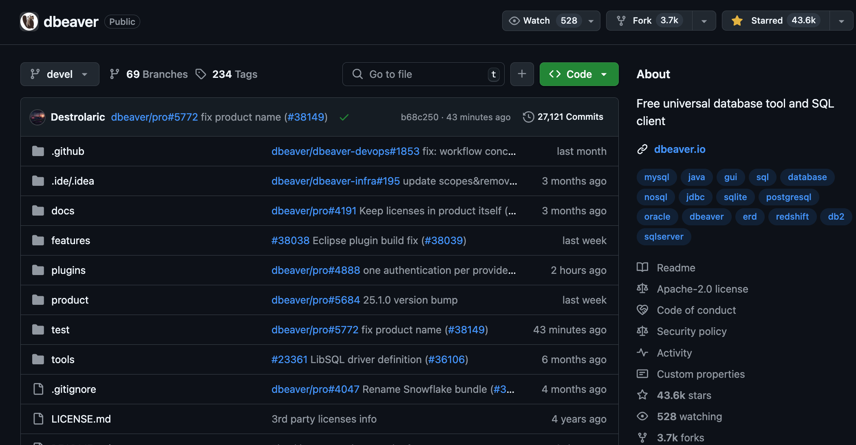Viewport: 856px width, 445px height.
Task: Click the plugins folder icon
Action: (38, 270)
